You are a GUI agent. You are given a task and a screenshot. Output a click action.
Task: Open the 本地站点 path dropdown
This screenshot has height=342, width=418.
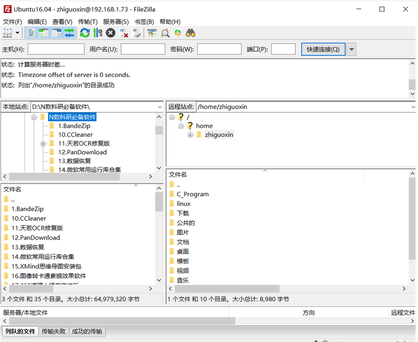point(160,107)
